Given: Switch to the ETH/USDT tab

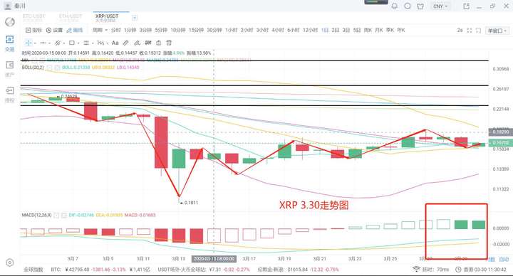Looking at the screenshot, I should [71, 18].
